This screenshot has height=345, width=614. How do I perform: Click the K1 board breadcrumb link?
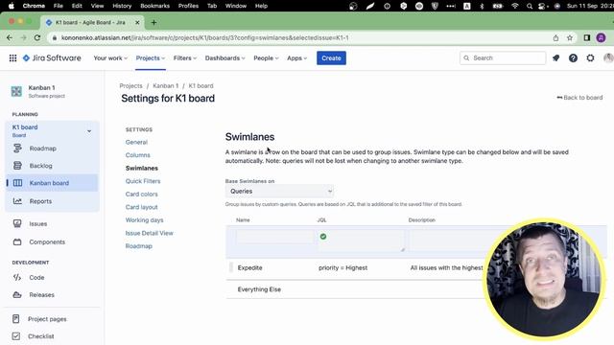[x=201, y=85]
